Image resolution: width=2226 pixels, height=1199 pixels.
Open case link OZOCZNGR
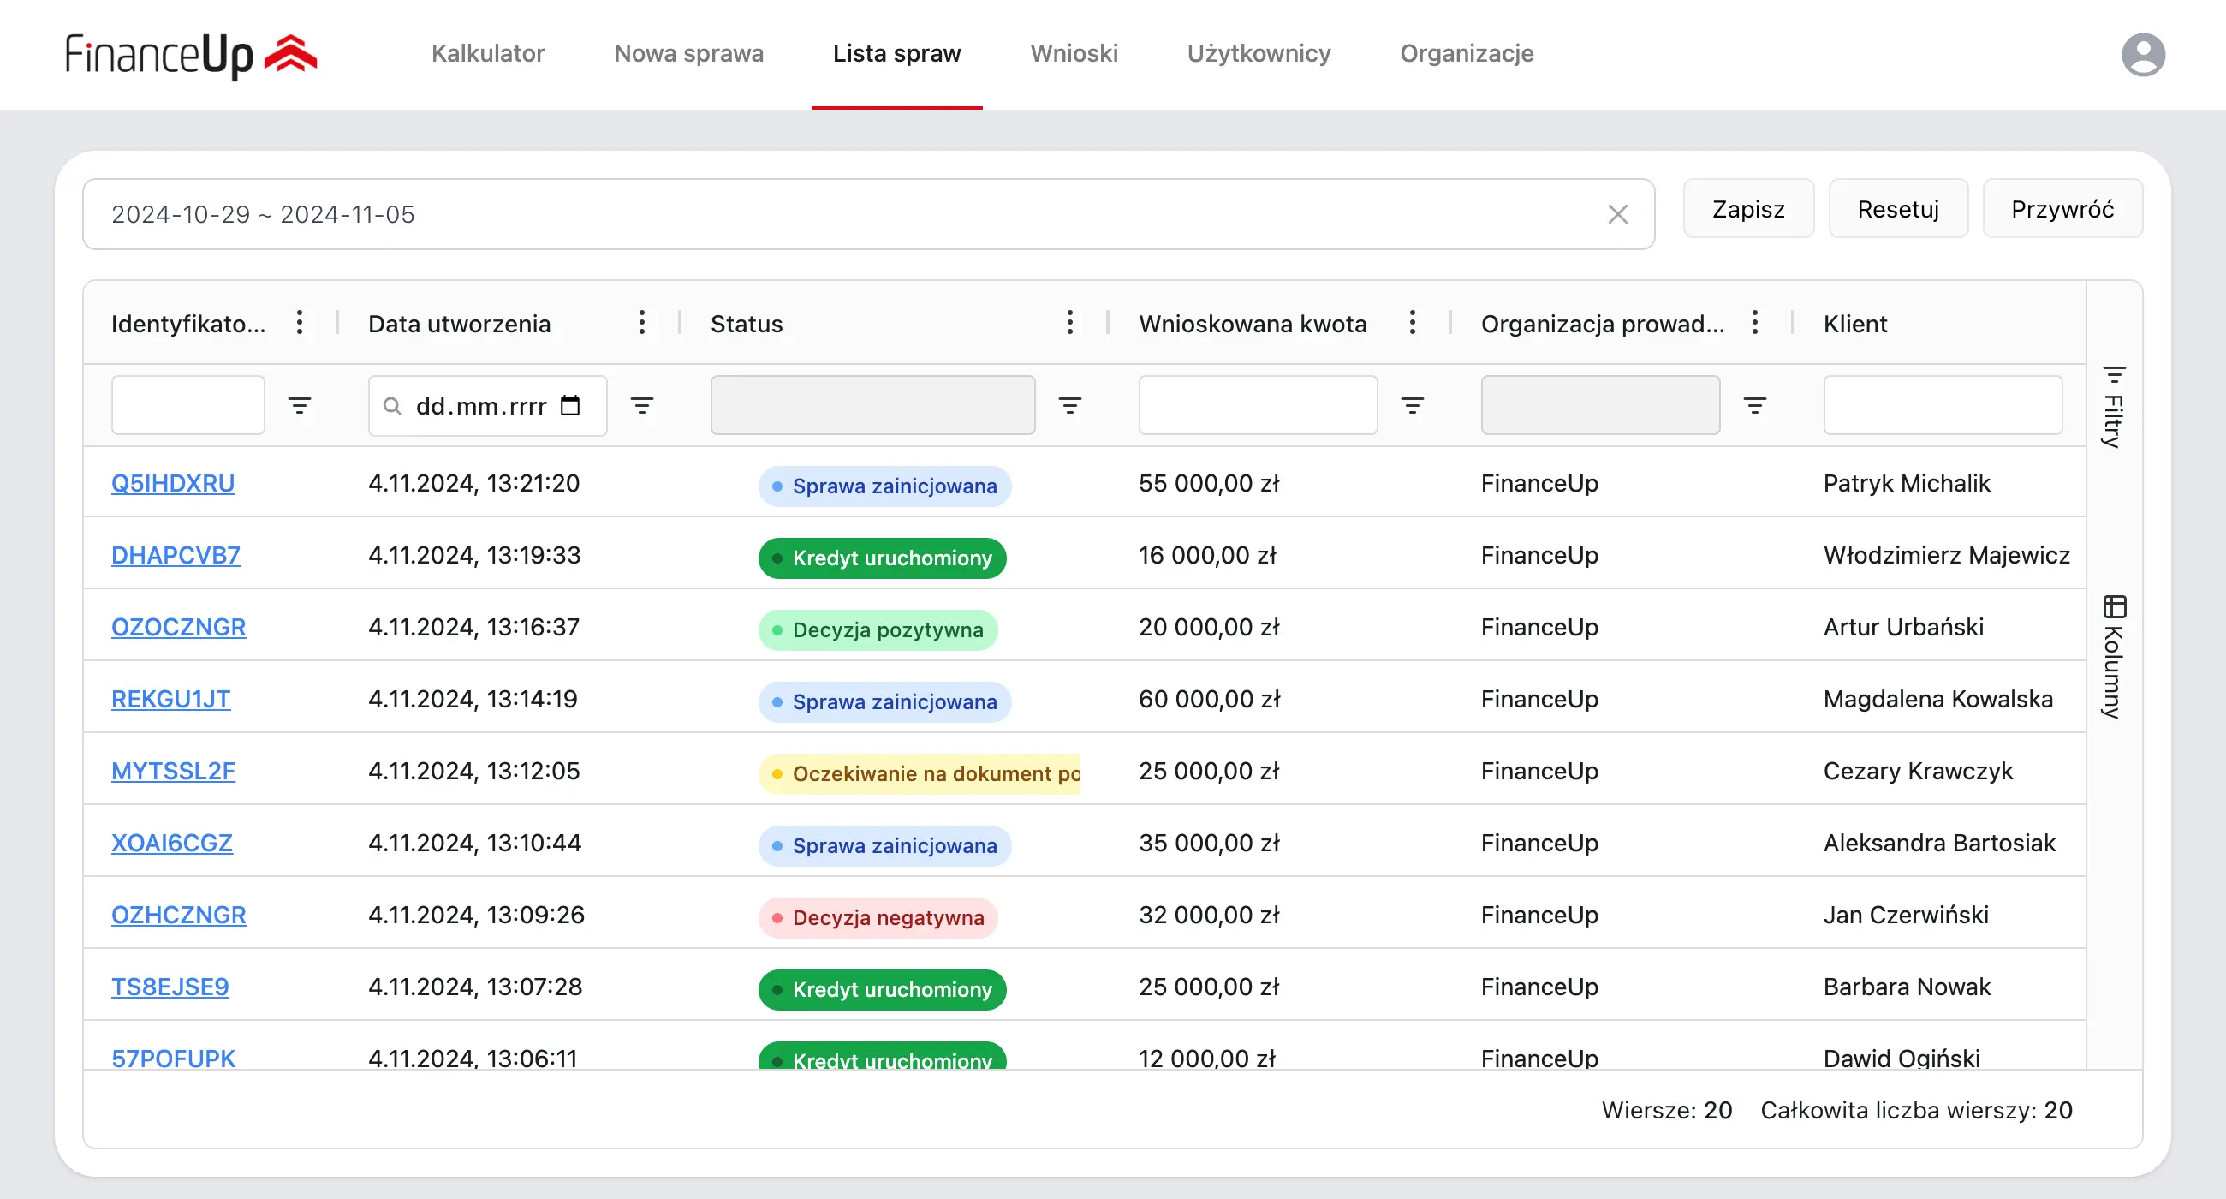(x=179, y=627)
